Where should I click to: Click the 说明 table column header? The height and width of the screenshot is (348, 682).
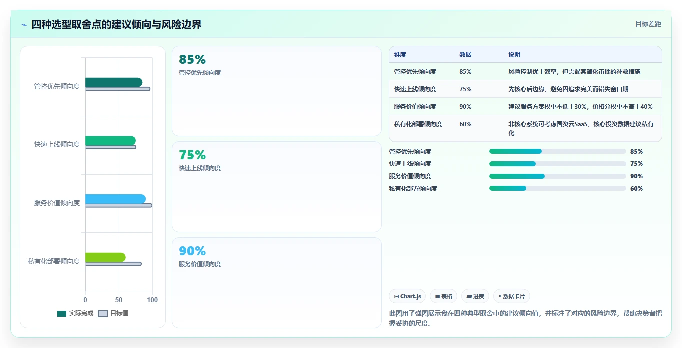(514, 54)
